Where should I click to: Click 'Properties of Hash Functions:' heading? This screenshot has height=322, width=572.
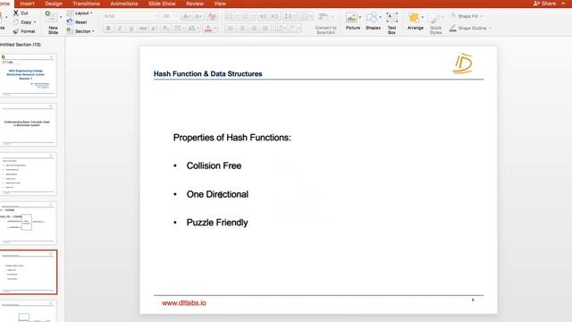[232, 138]
